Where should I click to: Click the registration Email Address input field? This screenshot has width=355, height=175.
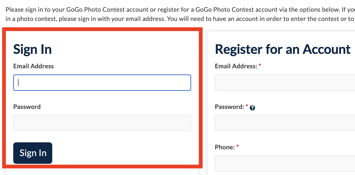(285, 83)
